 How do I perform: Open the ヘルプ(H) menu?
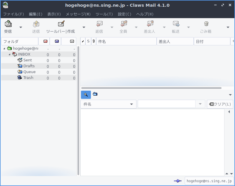pos(145,14)
